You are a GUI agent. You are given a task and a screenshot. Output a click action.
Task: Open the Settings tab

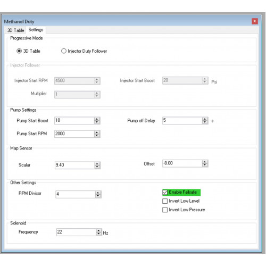point(36,30)
